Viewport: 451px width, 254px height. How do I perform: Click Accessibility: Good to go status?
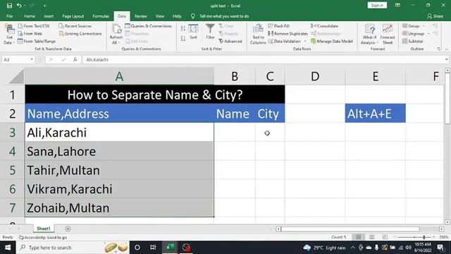click(43, 237)
